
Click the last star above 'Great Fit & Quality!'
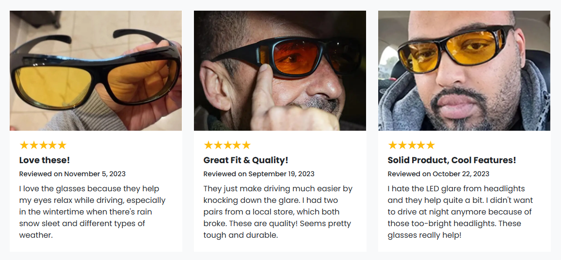[x=246, y=145]
